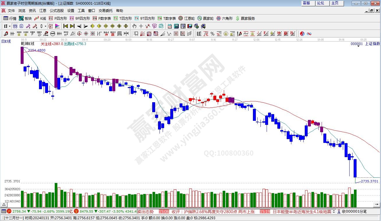
Task: Click the percent symbol drawing tool
Action: coord(212,34)
